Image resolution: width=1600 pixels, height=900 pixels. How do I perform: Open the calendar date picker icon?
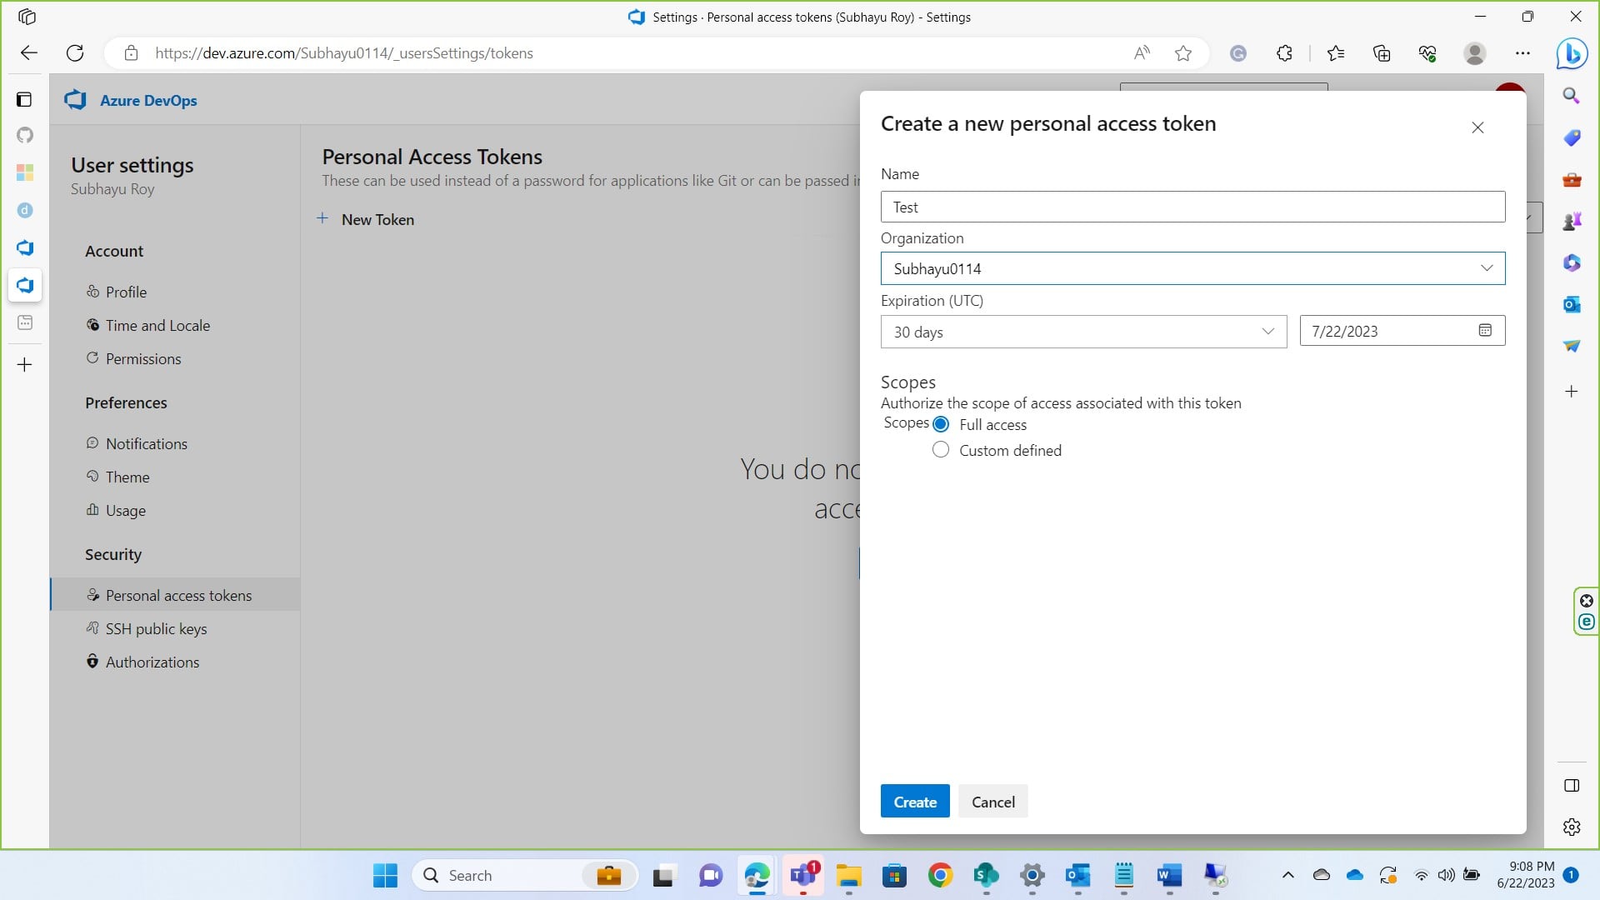tap(1485, 331)
